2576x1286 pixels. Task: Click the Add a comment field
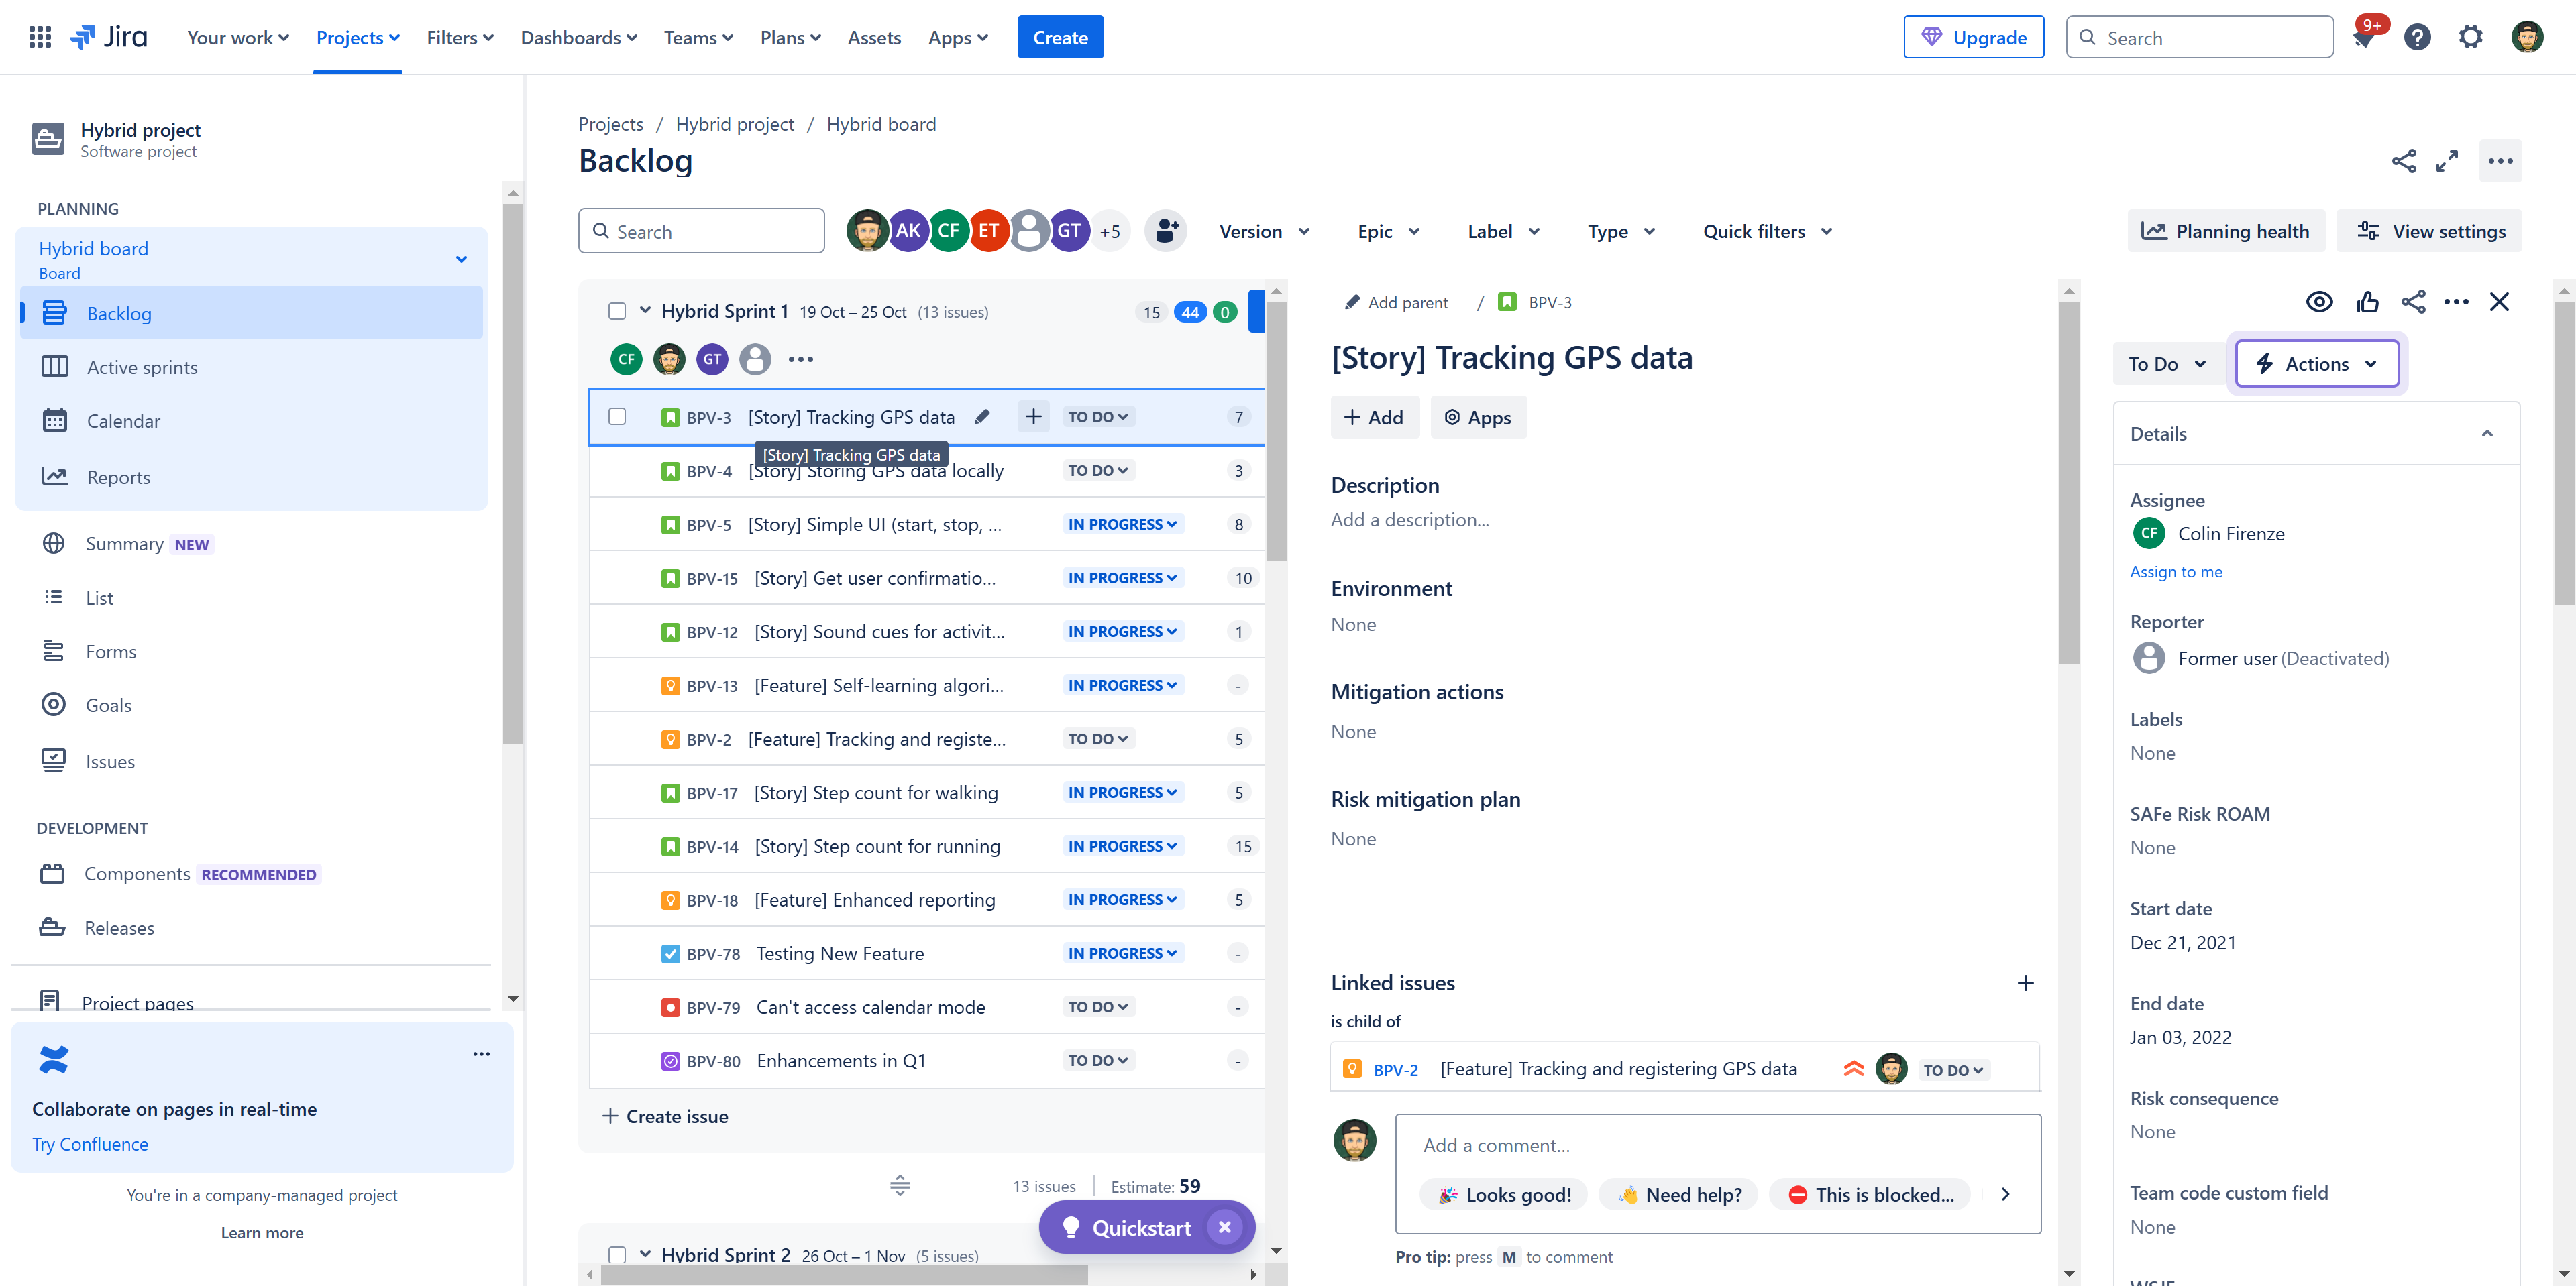(1718, 1145)
